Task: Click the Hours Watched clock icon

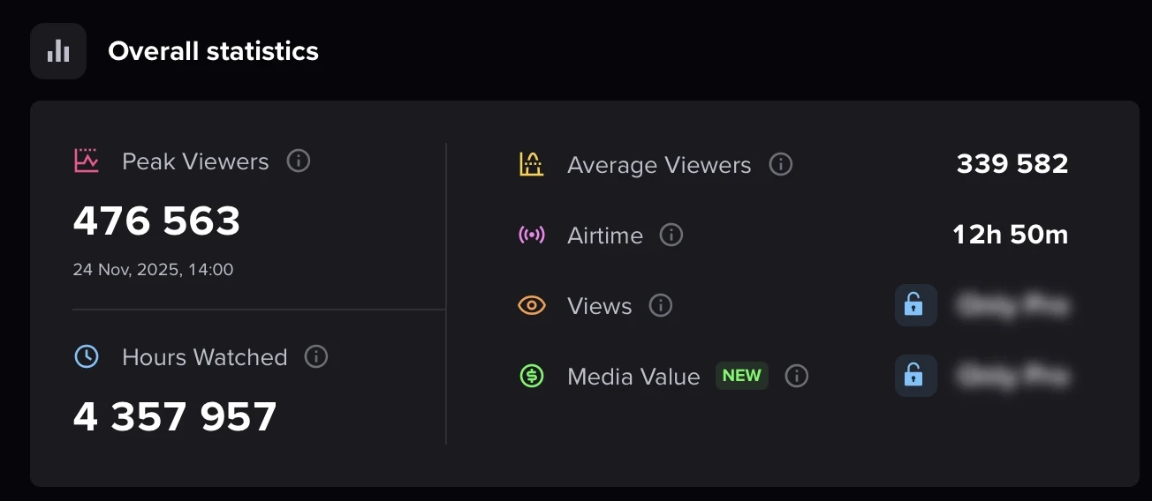Action: (86, 356)
